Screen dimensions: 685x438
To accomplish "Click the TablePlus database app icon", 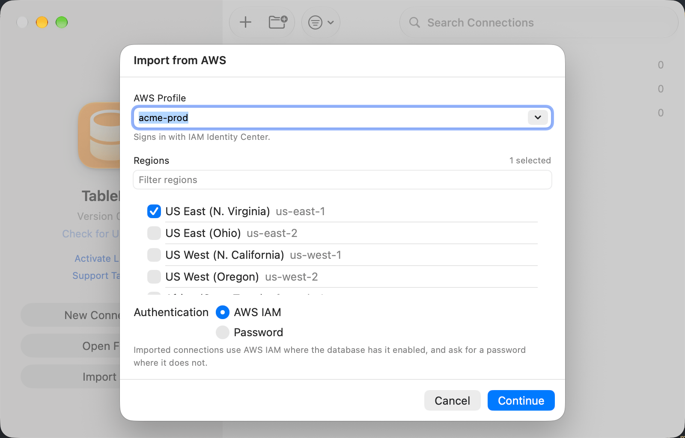I will click(99, 135).
